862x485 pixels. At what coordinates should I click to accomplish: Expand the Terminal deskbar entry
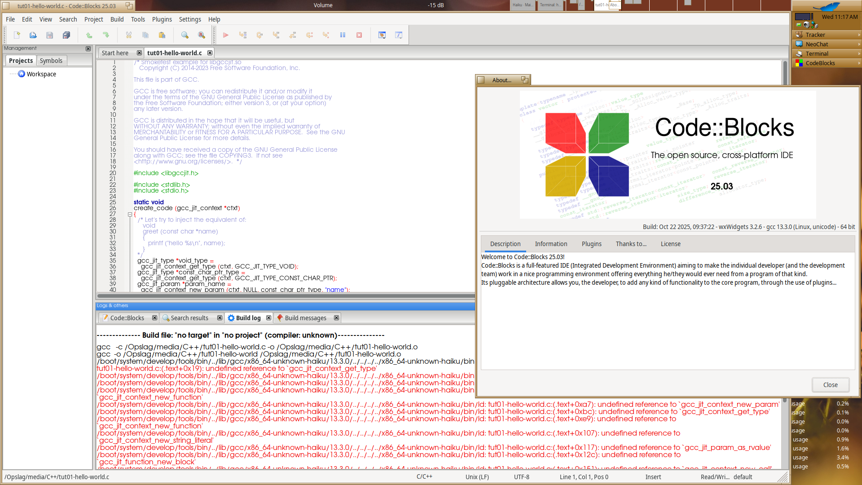coord(859,54)
